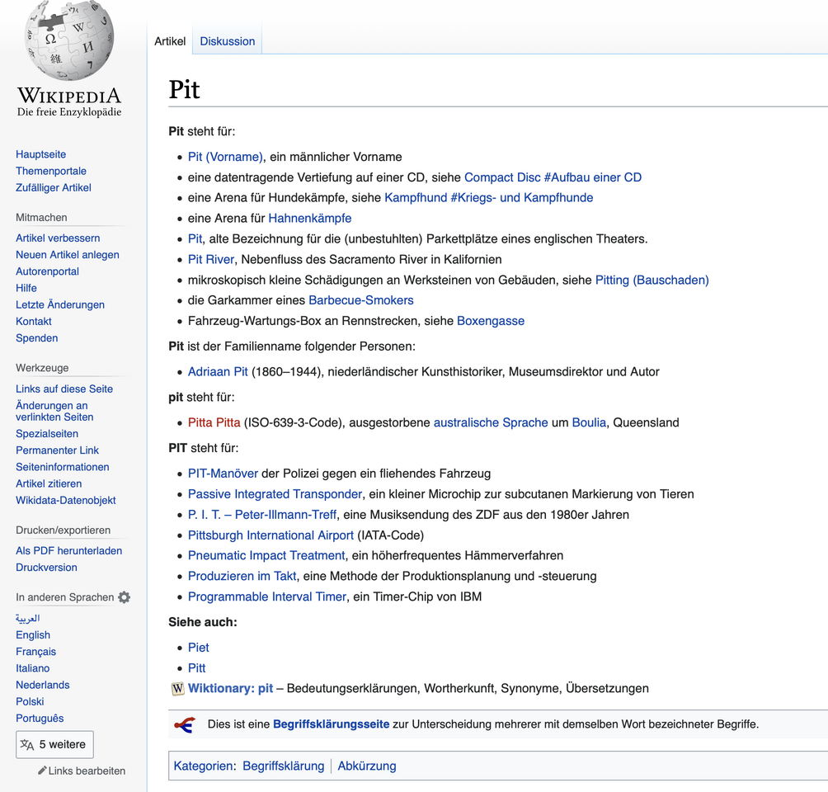This screenshot has width=828, height=792.
Task: Open Pneumatic Impact Treatment link
Action: point(266,555)
